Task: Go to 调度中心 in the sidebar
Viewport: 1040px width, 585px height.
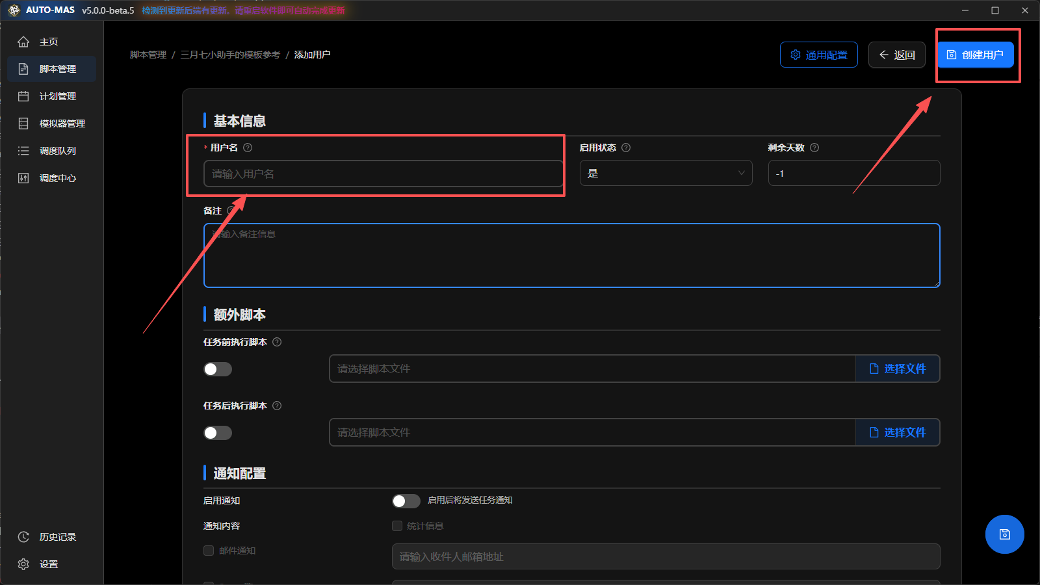Action: click(57, 178)
